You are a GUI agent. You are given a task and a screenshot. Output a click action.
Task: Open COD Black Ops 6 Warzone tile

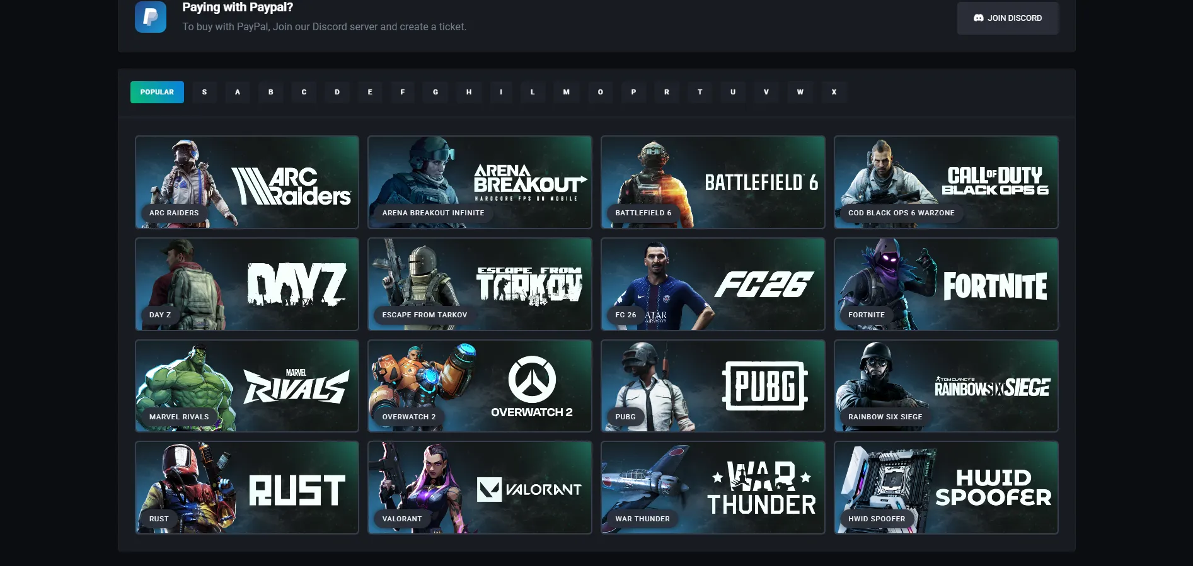point(946,182)
